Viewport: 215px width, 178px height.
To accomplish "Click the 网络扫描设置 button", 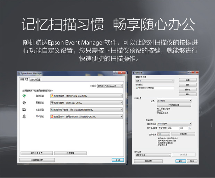I will (x=37, y=160).
